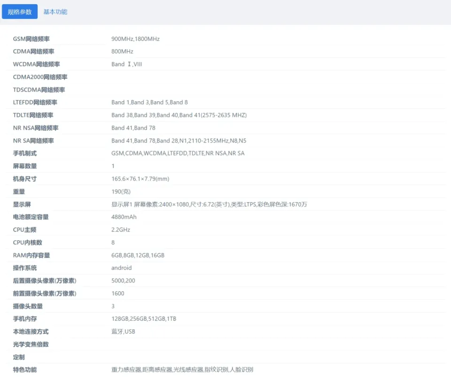
Task: Click the 后置摄像头像素 value 5000,200
Action: (x=123, y=280)
